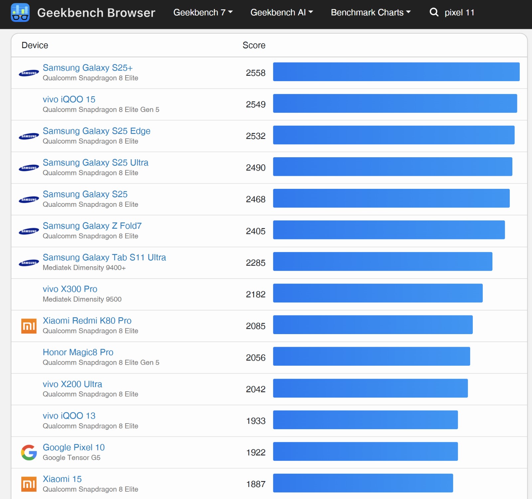Click score value 1887
Image resolution: width=532 pixels, height=499 pixels.
tap(256, 484)
